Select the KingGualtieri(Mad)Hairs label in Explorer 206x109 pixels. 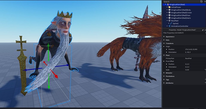[181, 18]
